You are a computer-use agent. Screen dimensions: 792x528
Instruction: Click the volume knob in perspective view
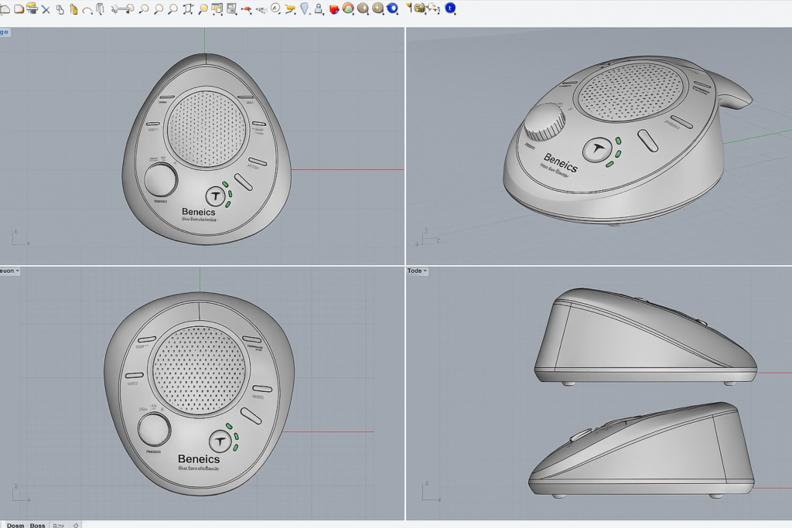point(545,123)
